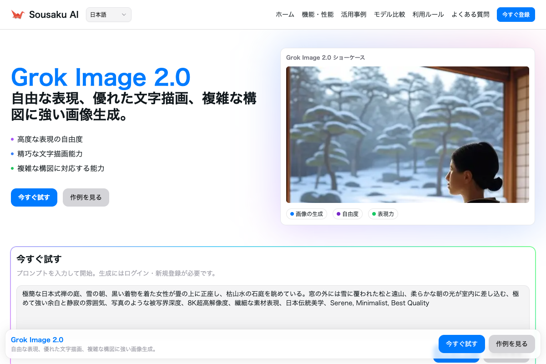The height and width of the screenshot is (364, 546).
Task: Click 今すぐ試す in the sticky bottom bar
Action: coord(461,344)
